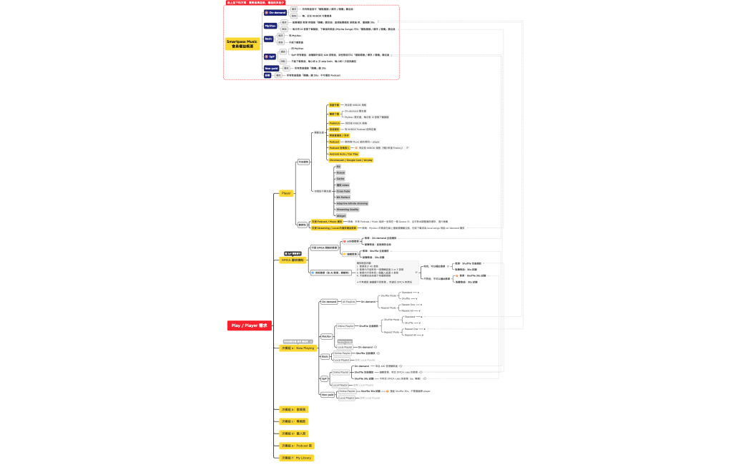Screen dimensions: 751x465
Task: Click orange marker beside Podcast 音檔匯入 note
Action: [x=355, y=148]
